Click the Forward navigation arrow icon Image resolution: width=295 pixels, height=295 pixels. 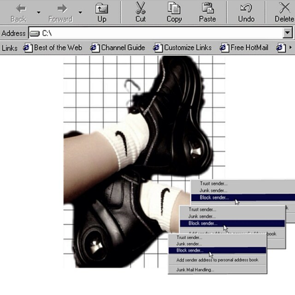coord(61,8)
